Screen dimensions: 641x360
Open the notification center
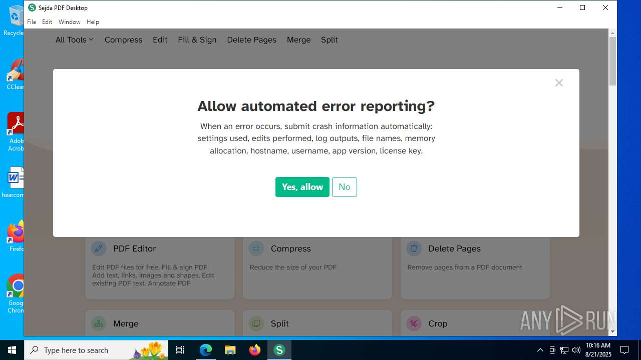click(624, 350)
